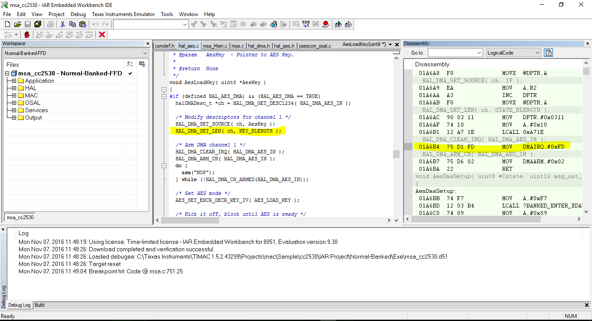Expand the OSAL folder node
The image size is (592, 321).
[14, 103]
